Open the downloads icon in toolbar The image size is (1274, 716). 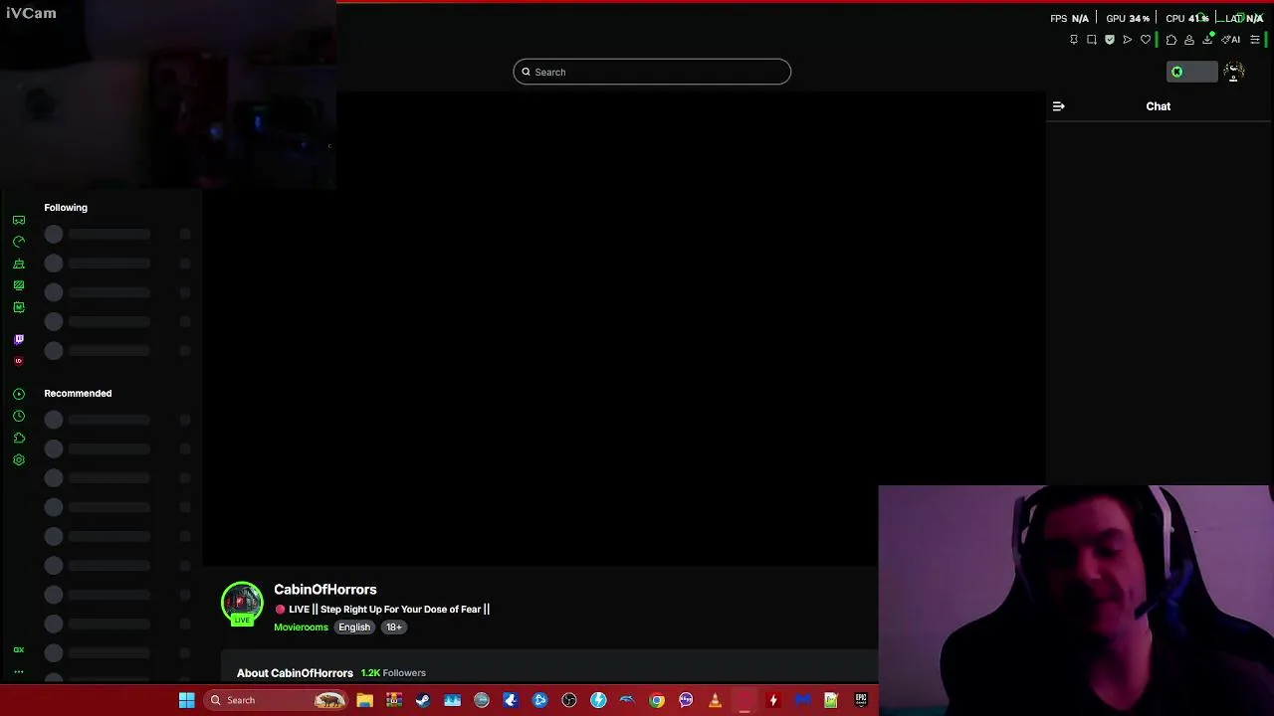pos(1208,40)
